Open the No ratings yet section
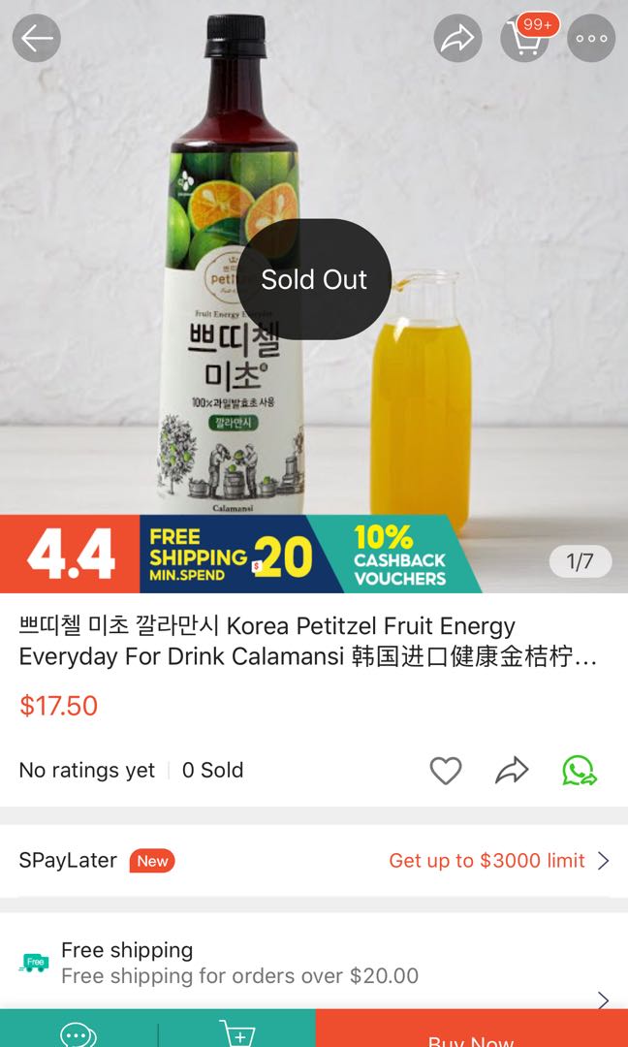628x1047 pixels. coord(86,770)
